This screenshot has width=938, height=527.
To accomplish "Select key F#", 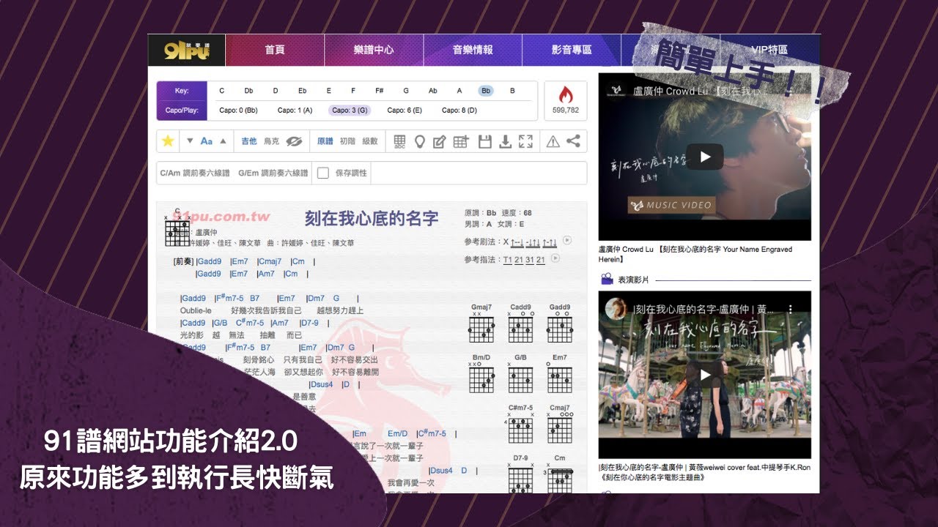I will (x=380, y=91).
